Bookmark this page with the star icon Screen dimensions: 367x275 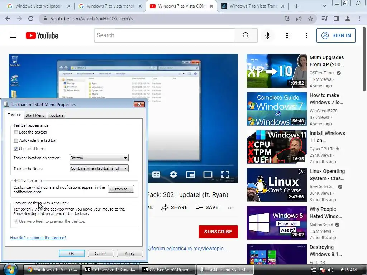(x=310, y=19)
